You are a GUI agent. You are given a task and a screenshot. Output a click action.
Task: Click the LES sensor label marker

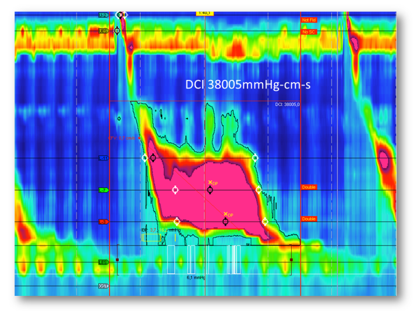coord(103,262)
